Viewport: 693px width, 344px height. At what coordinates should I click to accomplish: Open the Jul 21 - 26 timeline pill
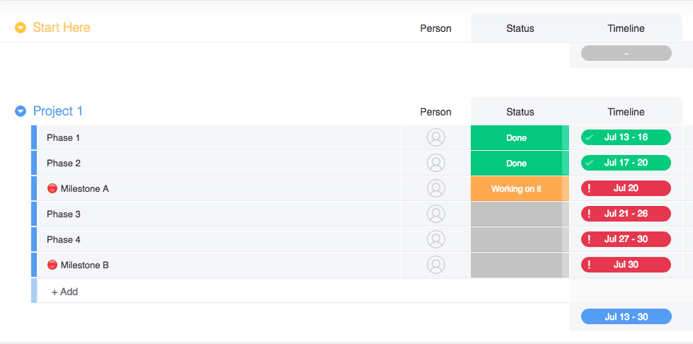coord(626,214)
